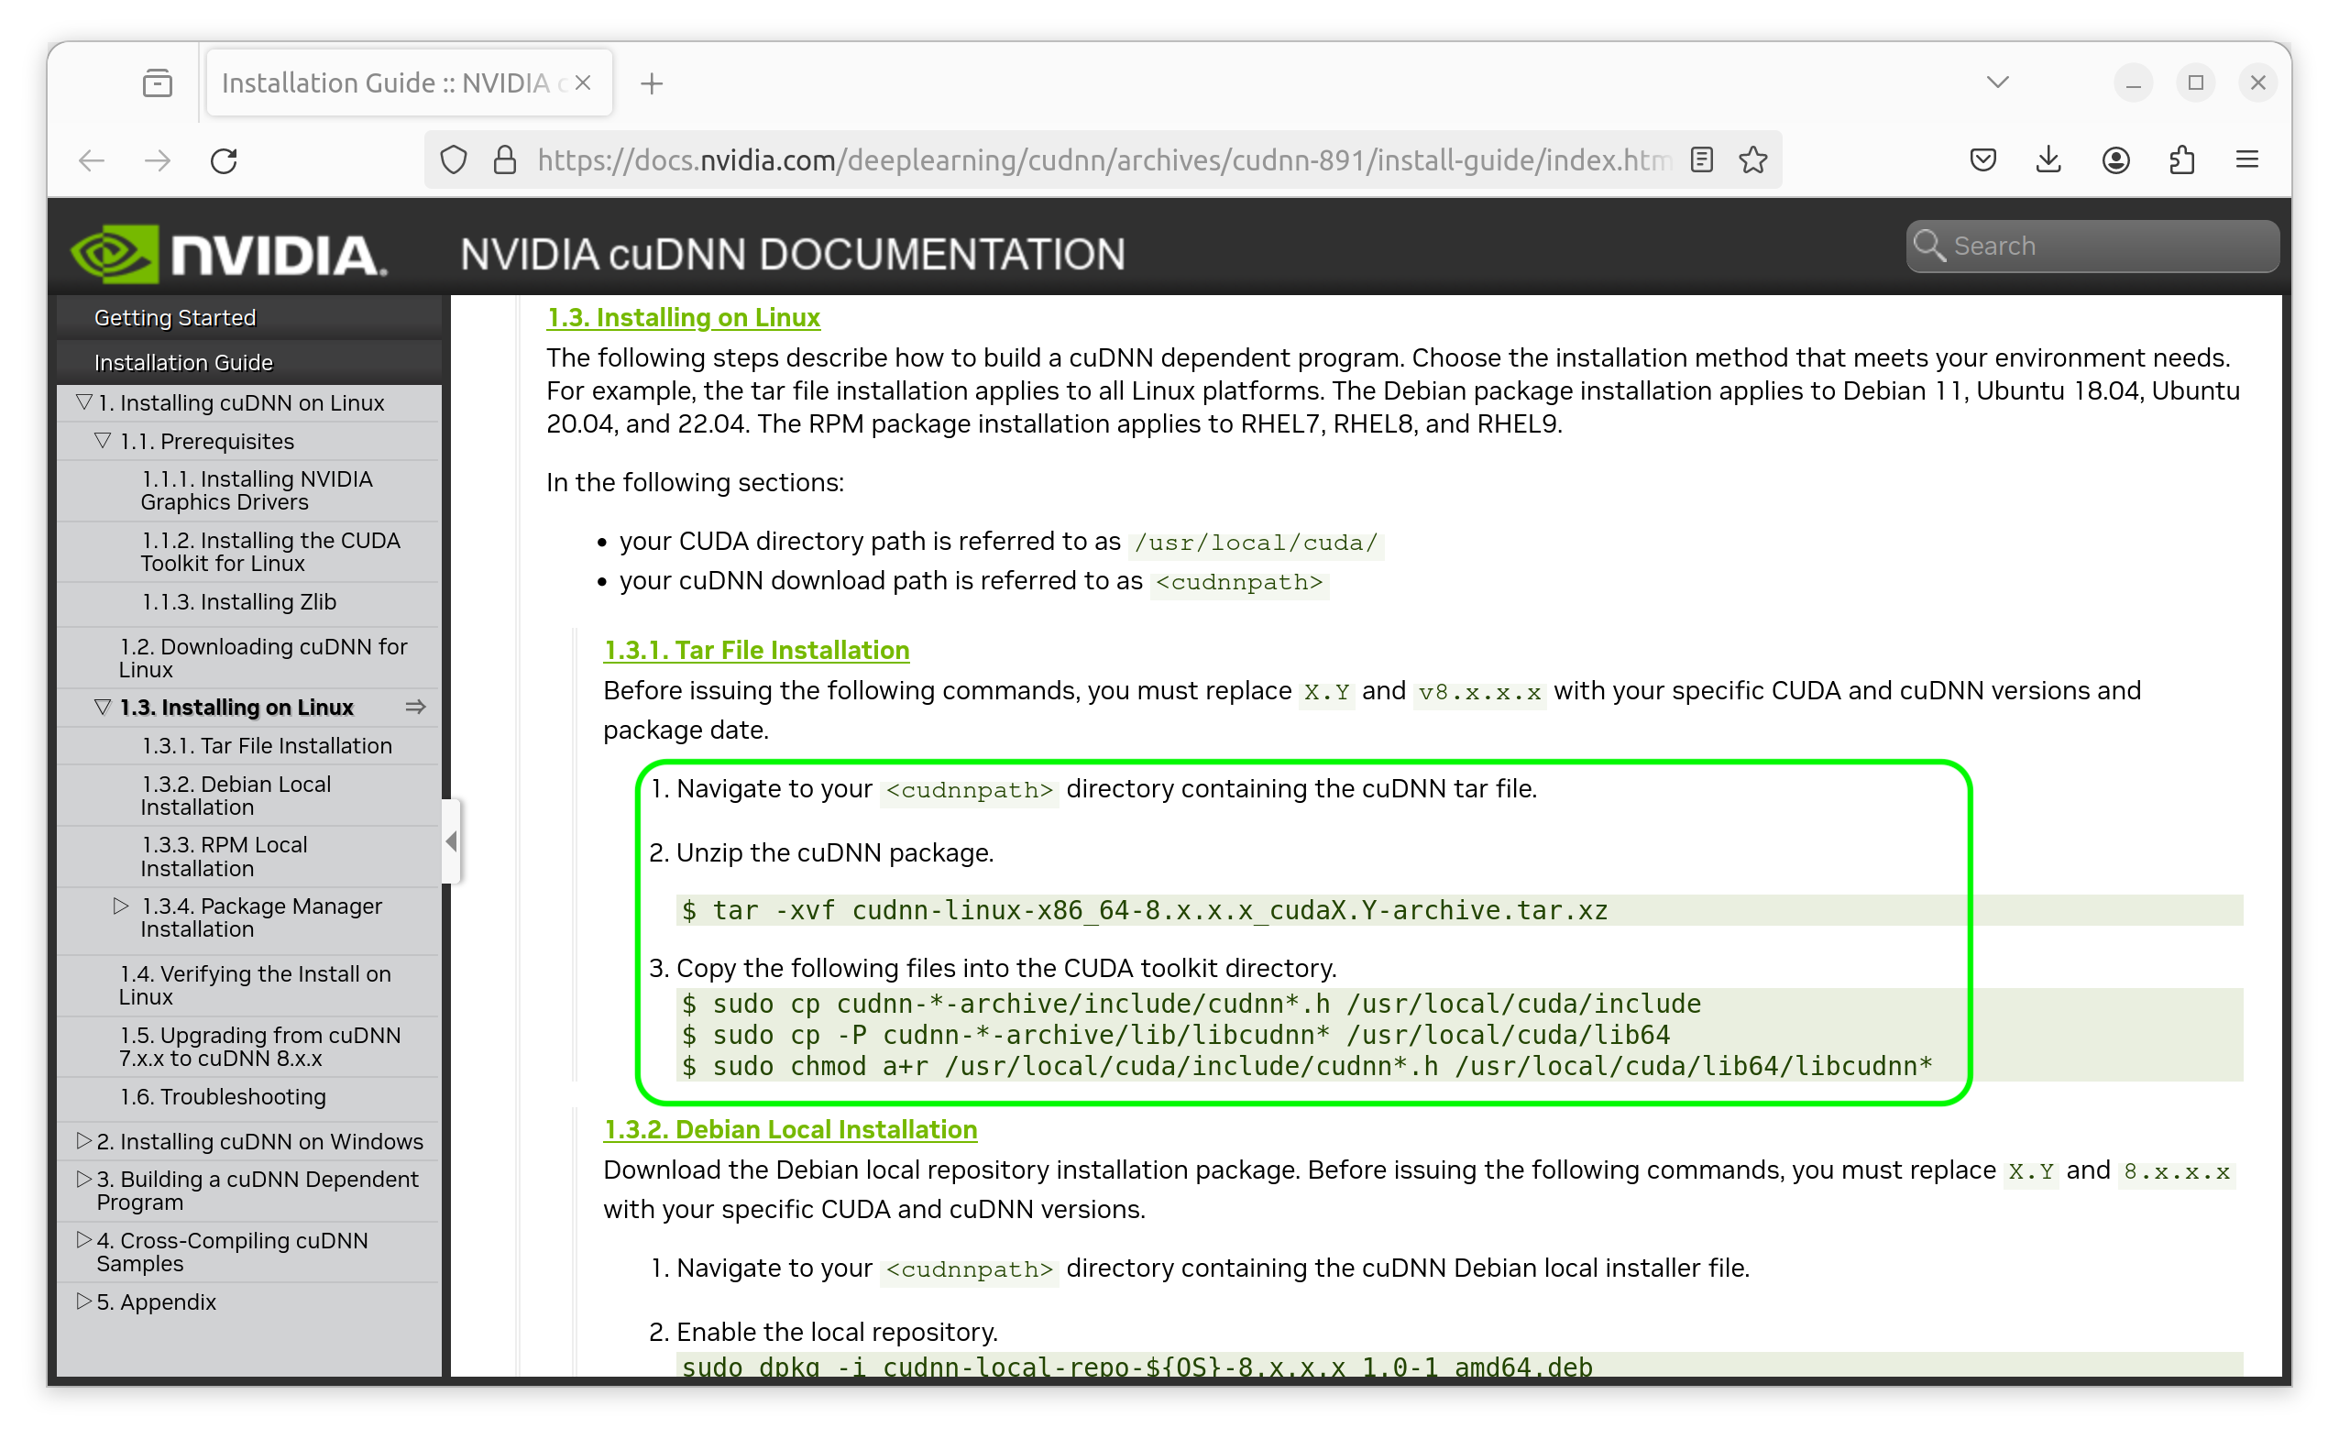Click the documentation Search field

click(2093, 247)
